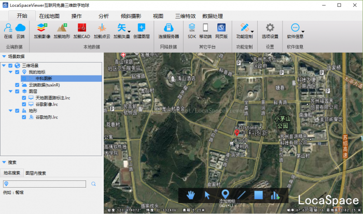The height and width of the screenshot is (214, 363).
Task: Maximize the LocaSpaceViewer window
Action: [x=339, y=5]
